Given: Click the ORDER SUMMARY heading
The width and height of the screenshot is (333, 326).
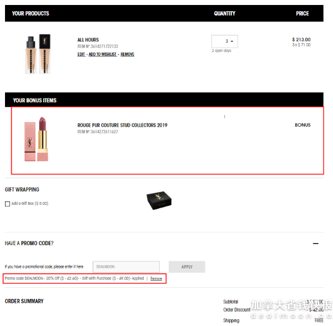Looking at the screenshot, I should coord(24,301).
